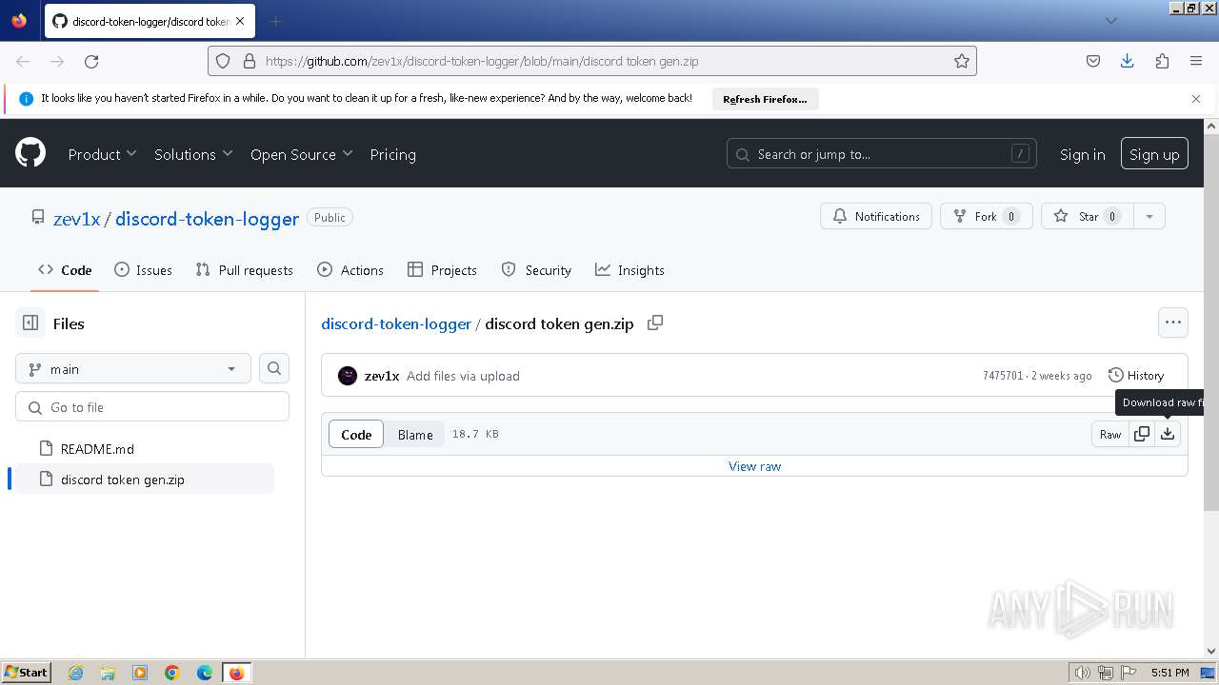Viewport: 1219px width, 685px height.
Task: Open the Issues tab
Action: pos(143,270)
